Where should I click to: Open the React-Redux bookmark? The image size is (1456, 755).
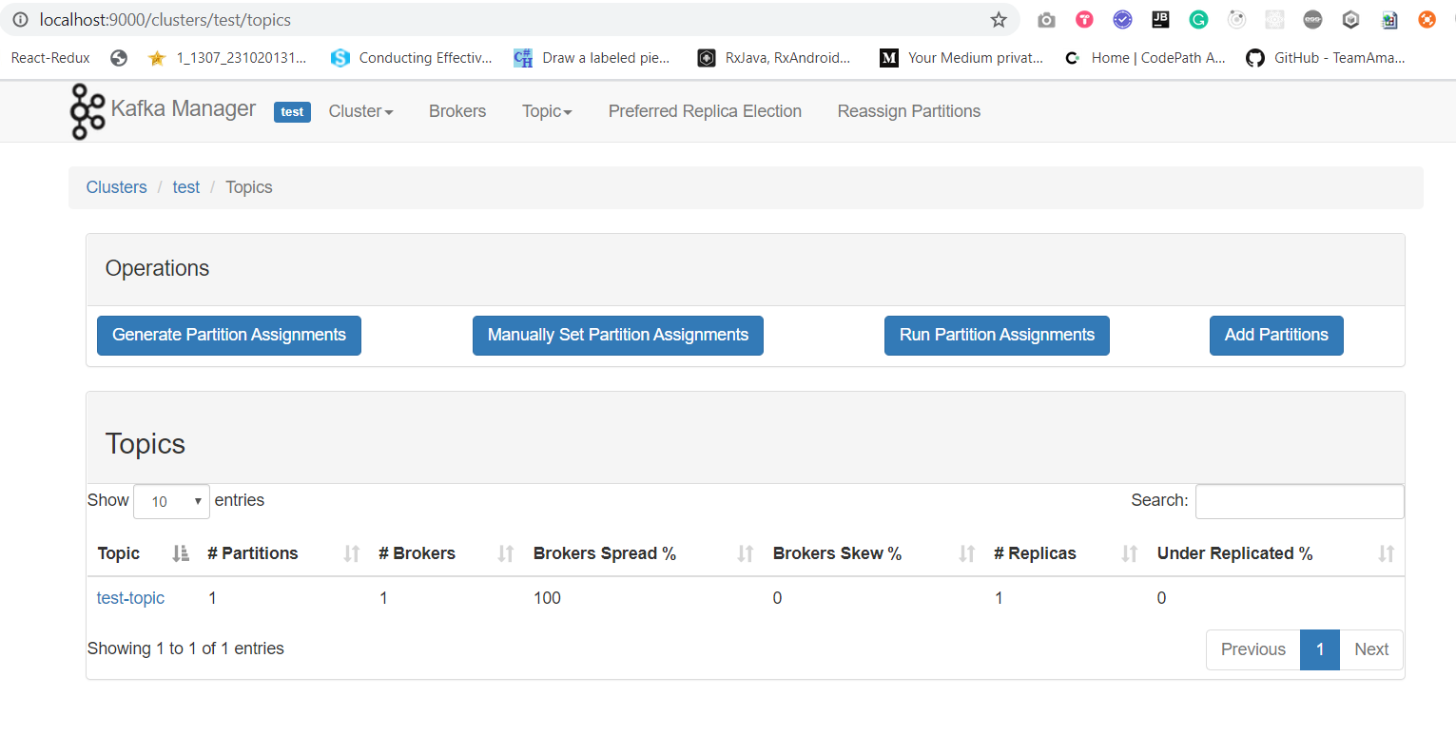tap(50, 58)
